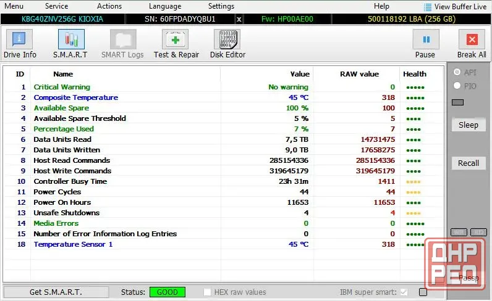Select the PIO radio button

pos(457,86)
